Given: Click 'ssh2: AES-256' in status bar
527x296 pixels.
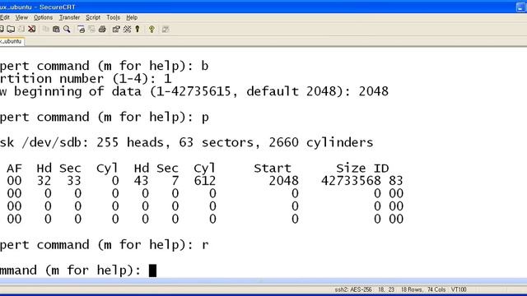Looking at the screenshot, I should (353, 289).
